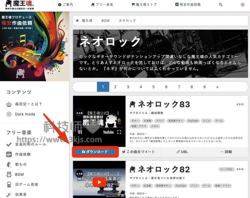Screen dimensions: 250x198
Task: Click ダウンロード button for ネオロック83
Action: click(x=95, y=152)
